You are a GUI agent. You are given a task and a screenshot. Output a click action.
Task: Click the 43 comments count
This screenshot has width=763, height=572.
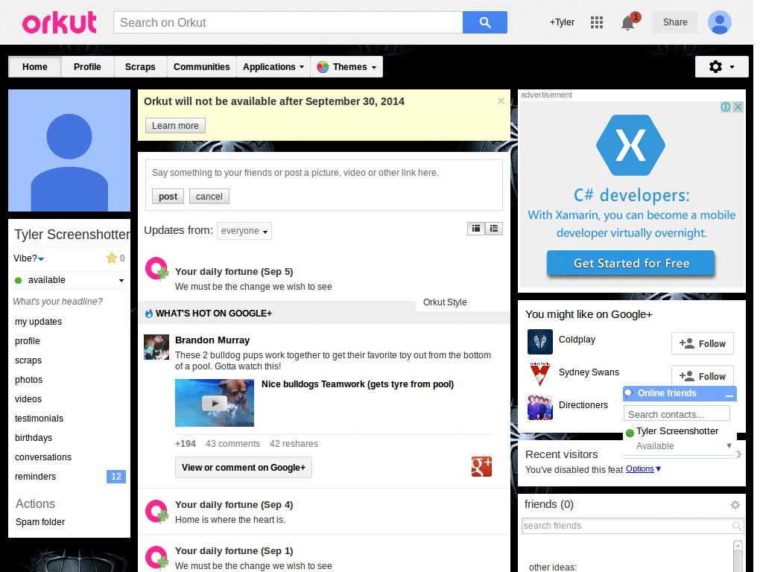(232, 444)
